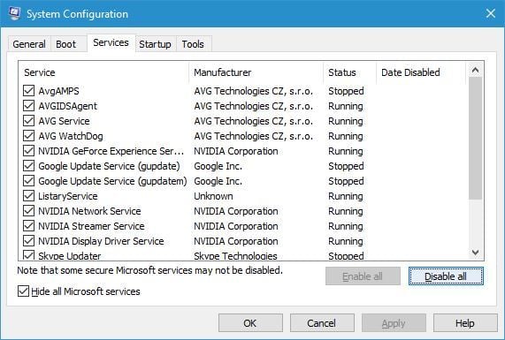Screen dimensions: 505x340
Task: Close the System Configuration window
Action: click(x=491, y=13)
